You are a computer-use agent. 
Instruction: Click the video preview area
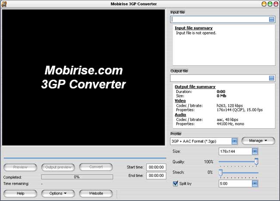click(84, 77)
